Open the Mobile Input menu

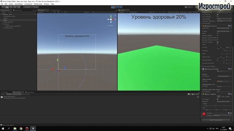click(38, 4)
